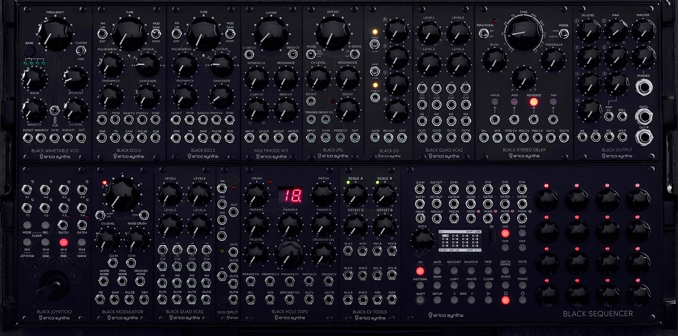This screenshot has height=336, width=678.
Task: Flip the SINGLE/LOOP switch on Black EG
Action: coord(375,43)
